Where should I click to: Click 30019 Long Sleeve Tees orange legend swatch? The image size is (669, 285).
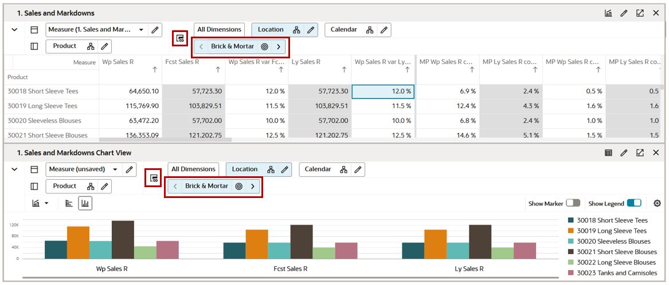570,231
